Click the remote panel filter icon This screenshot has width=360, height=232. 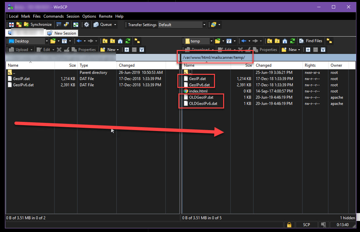229,41
